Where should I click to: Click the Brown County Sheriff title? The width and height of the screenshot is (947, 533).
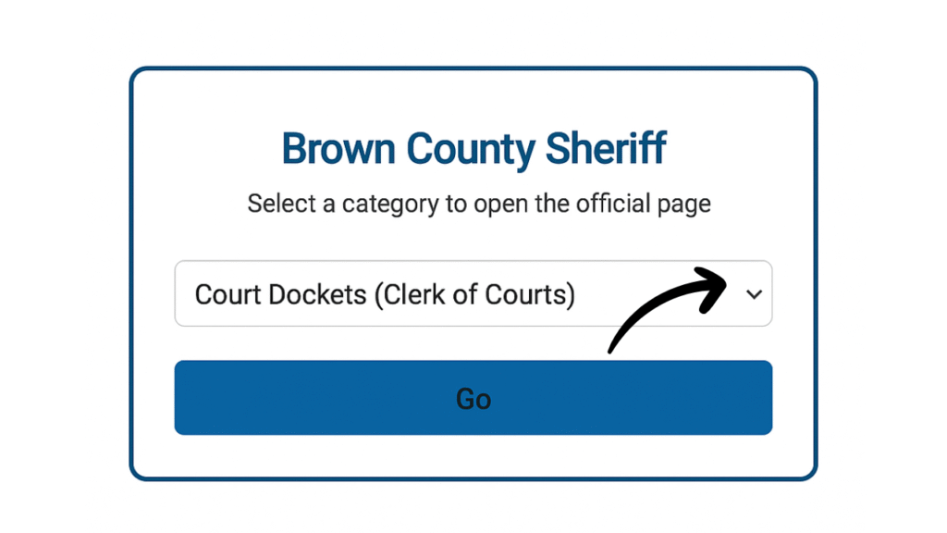pyautogui.click(x=473, y=148)
